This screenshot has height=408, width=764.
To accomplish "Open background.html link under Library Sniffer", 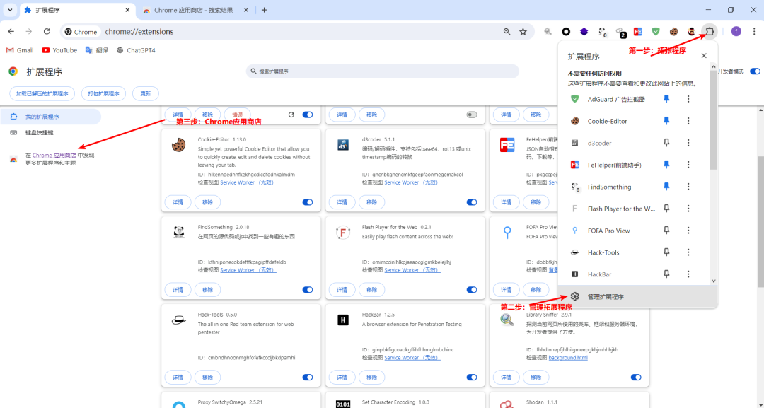I will (x=568, y=357).
